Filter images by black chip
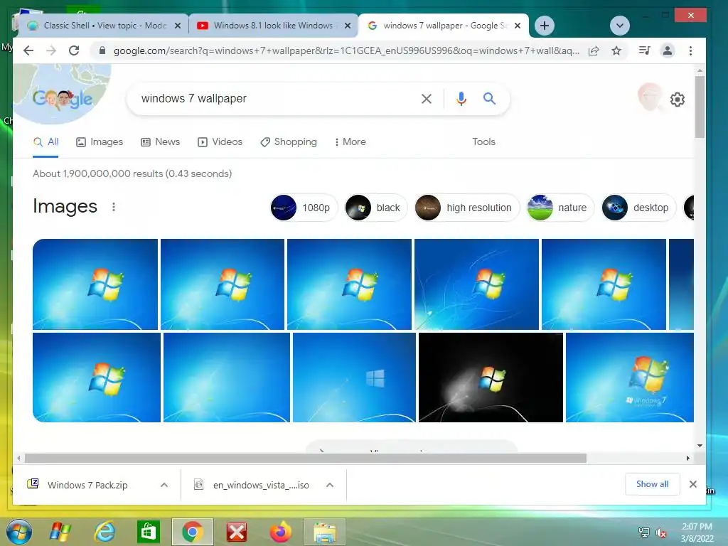The width and height of the screenshot is (728, 546). [375, 208]
